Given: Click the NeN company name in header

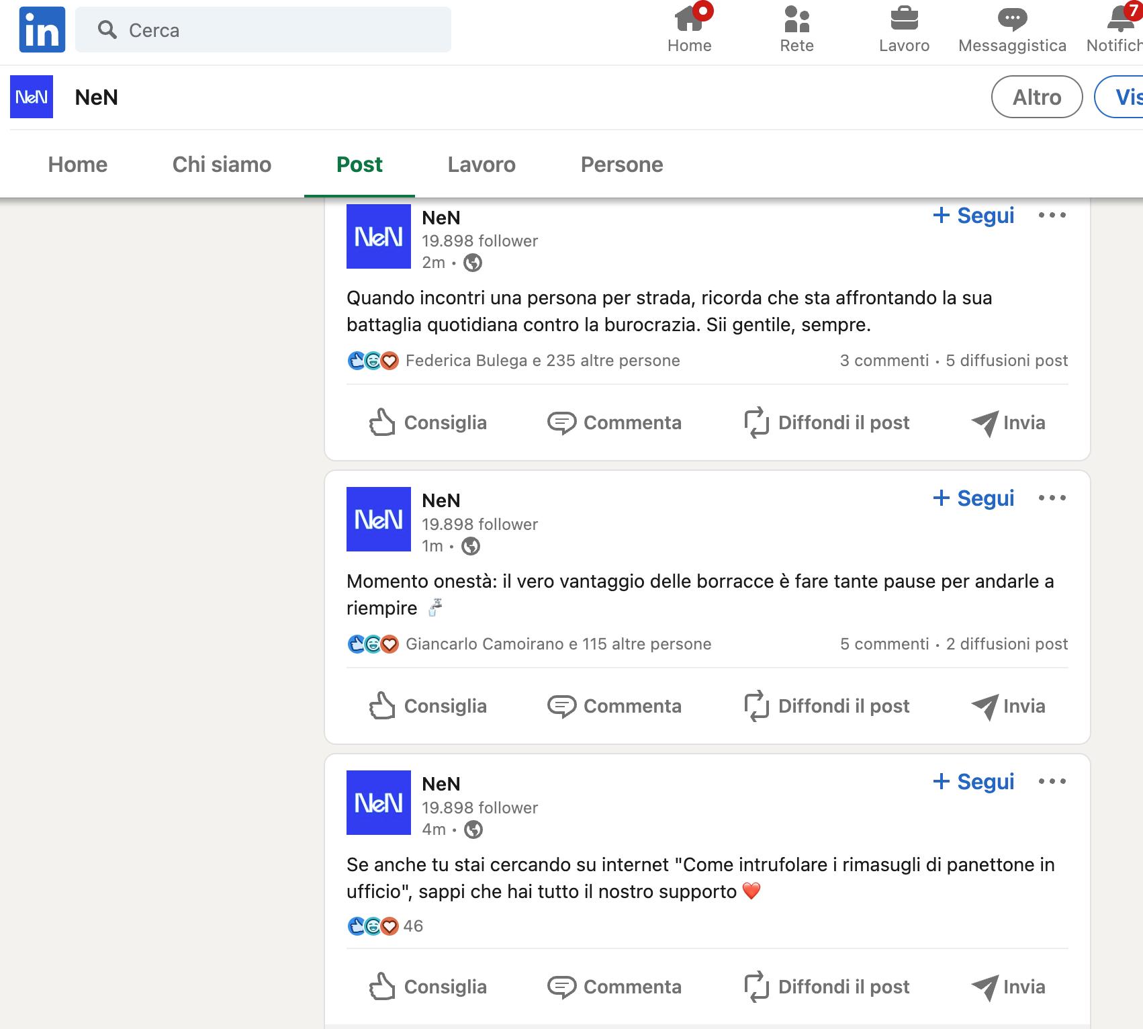Looking at the screenshot, I should pyautogui.click(x=97, y=97).
